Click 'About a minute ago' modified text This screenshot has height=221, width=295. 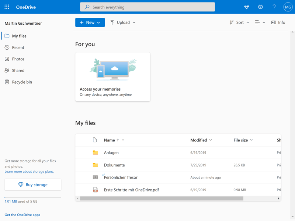(206, 178)
